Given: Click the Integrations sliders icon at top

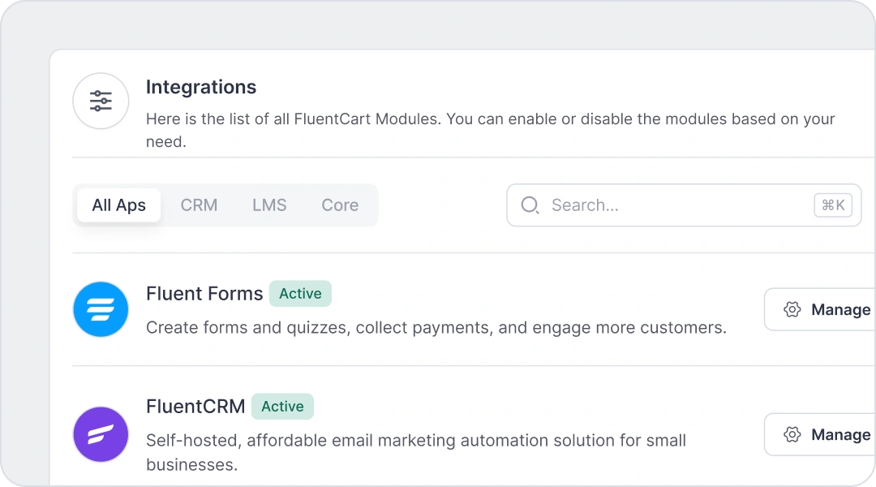Looking at the screenshot, I should (x=101, y=101).
